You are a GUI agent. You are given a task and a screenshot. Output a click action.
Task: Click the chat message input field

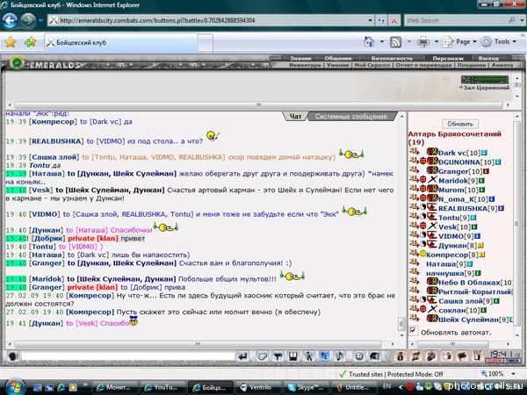click(127, 356)
